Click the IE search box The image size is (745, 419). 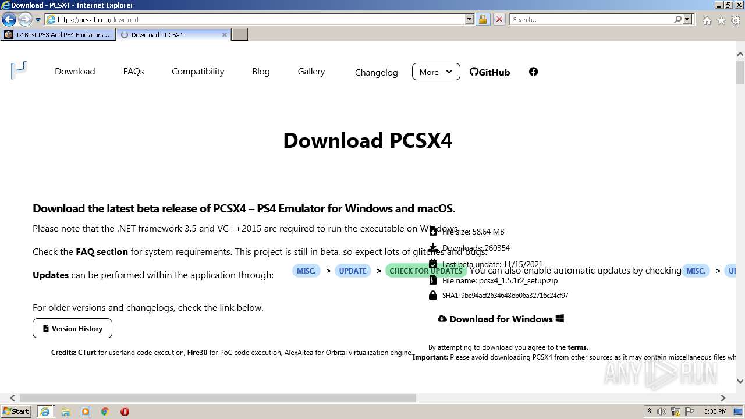[591, 19]
